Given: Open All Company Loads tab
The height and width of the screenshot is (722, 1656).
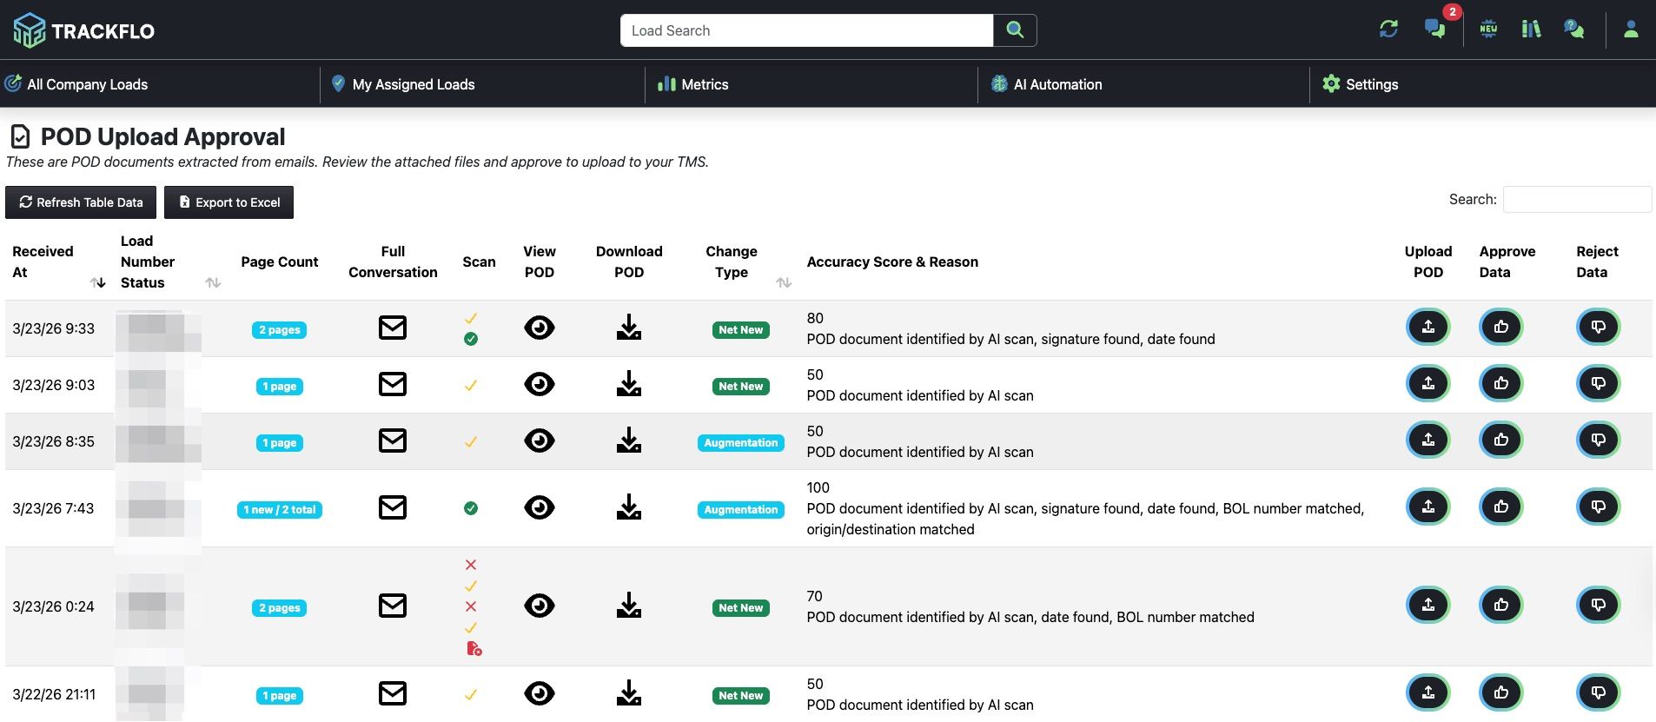Looking at the screenshot, I should tap(76, 84).
